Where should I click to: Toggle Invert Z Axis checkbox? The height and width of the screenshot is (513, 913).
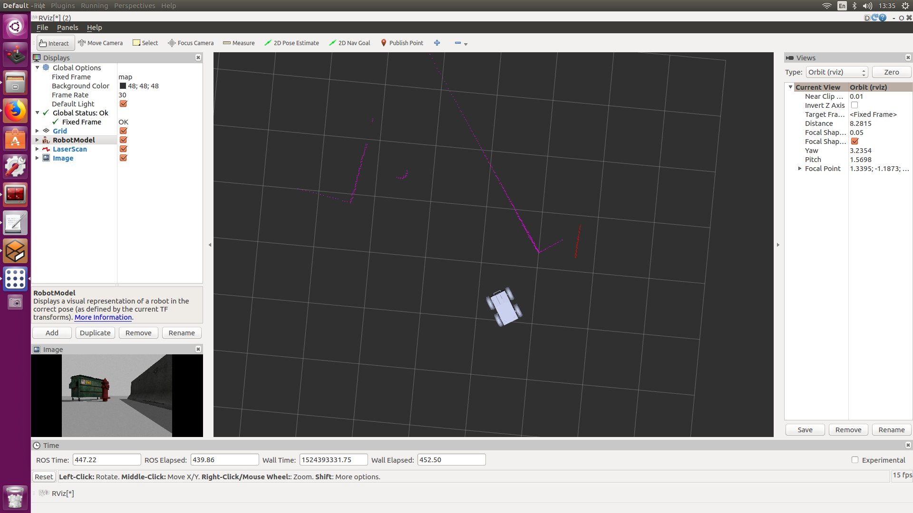[x=855, y=105]
